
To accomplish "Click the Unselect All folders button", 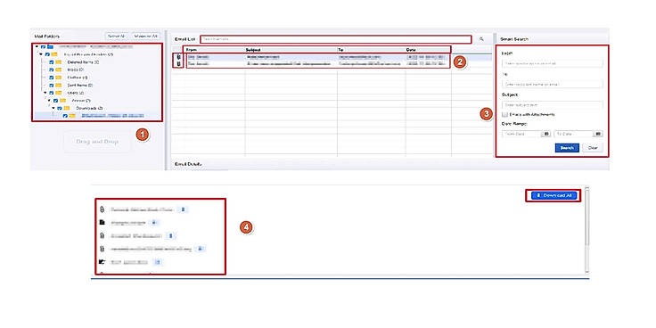I will [x=145, y=37].
